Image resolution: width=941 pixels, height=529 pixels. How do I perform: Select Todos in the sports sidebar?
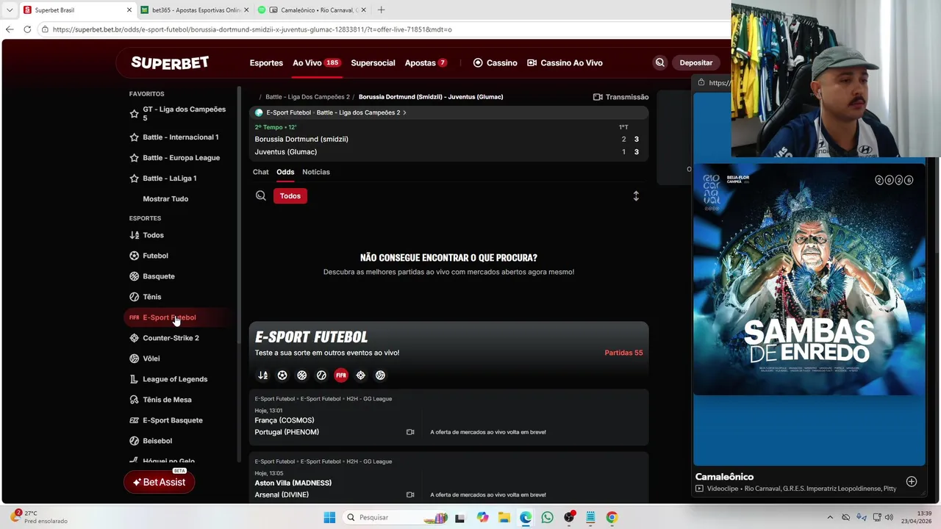[153, 235]
